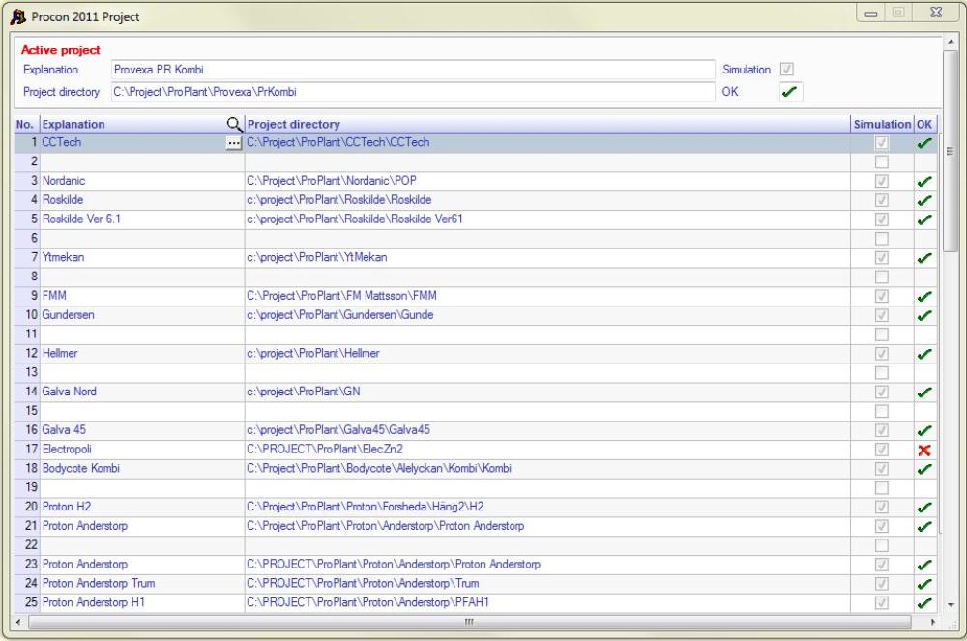Click the green checkmark for Proton H2 row

click(924, 508)
